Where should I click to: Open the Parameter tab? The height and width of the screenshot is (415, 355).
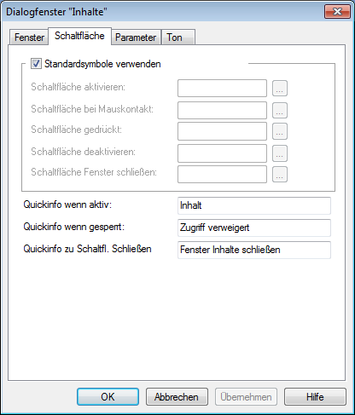pyautogui.click(x=136, y=37)
